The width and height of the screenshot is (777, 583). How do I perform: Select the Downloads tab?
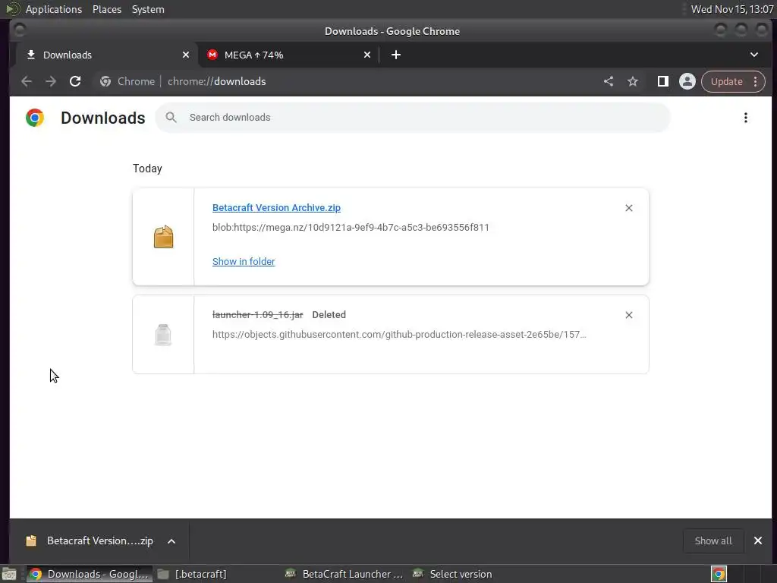pyautogui.click(x=108, y=55)
